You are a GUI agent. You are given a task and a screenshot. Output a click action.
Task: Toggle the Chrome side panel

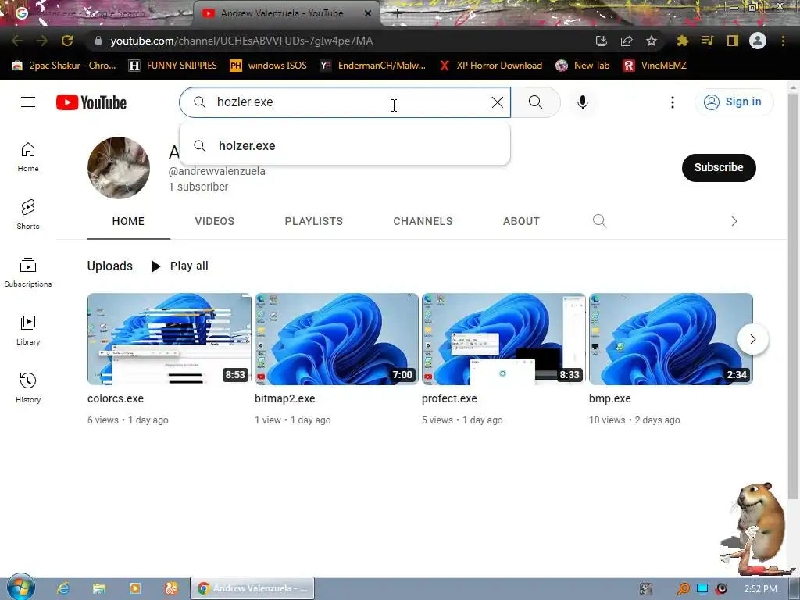coord(733,41)
